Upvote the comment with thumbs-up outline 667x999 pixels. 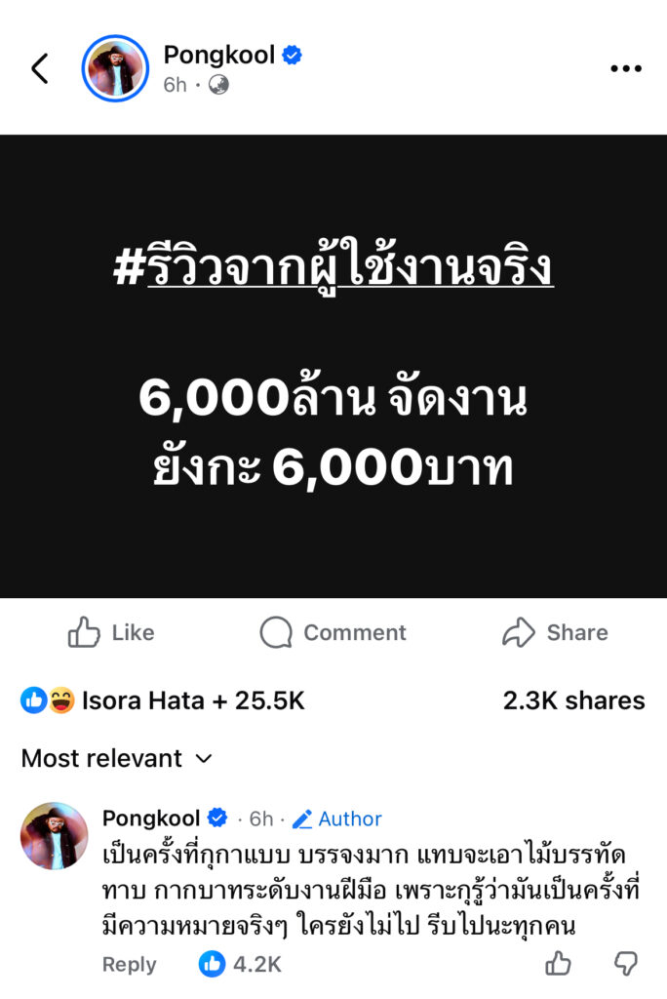(558, 963)
